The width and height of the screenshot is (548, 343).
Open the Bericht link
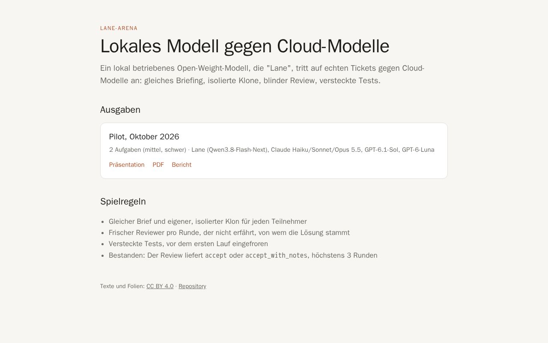click(182, 165)
